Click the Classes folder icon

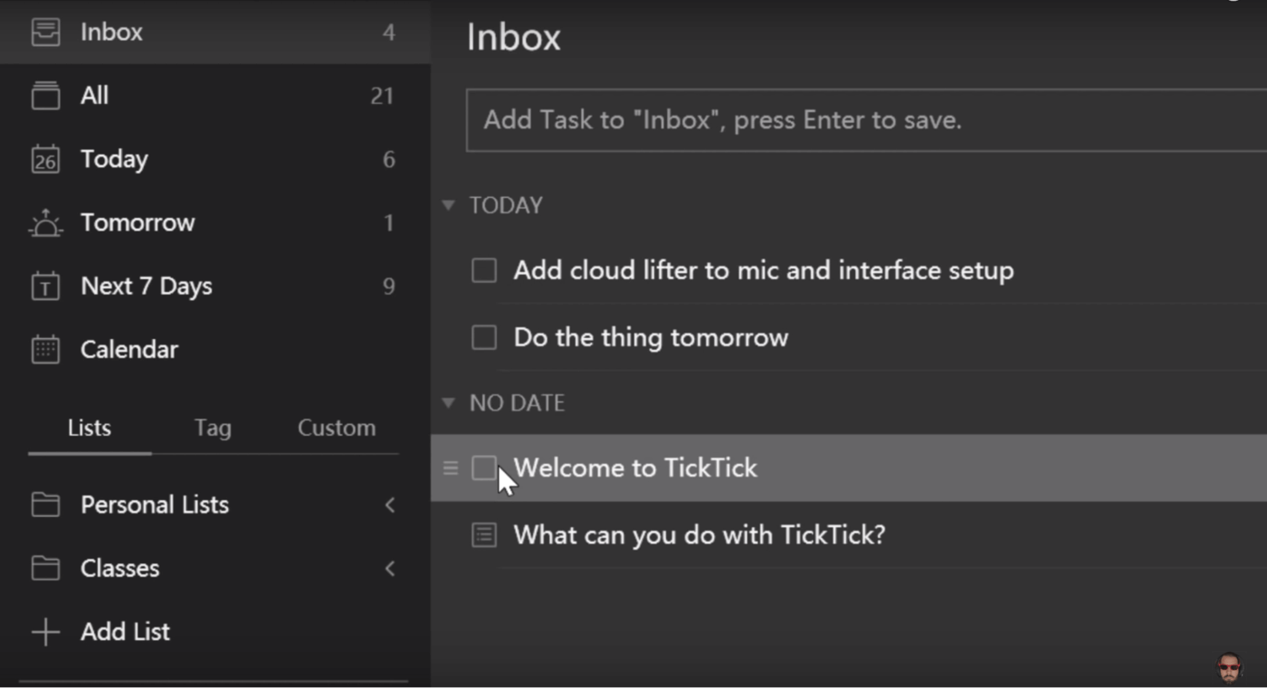coord(45,568)
